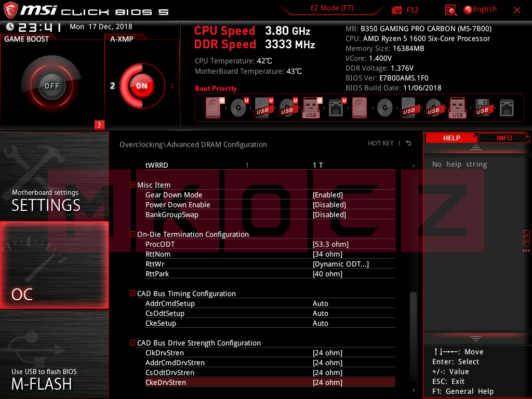This screenshot has height=399, width=532.
Task: Open the BIOS search icon
Action: [x=451, y=10]
